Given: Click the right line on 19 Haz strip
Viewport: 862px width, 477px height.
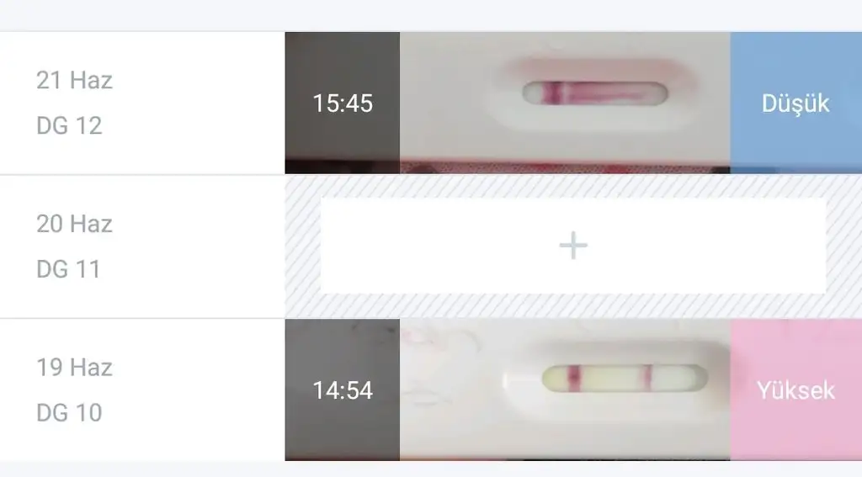Looking at the screenshot, I should click(x=647, y=378).
